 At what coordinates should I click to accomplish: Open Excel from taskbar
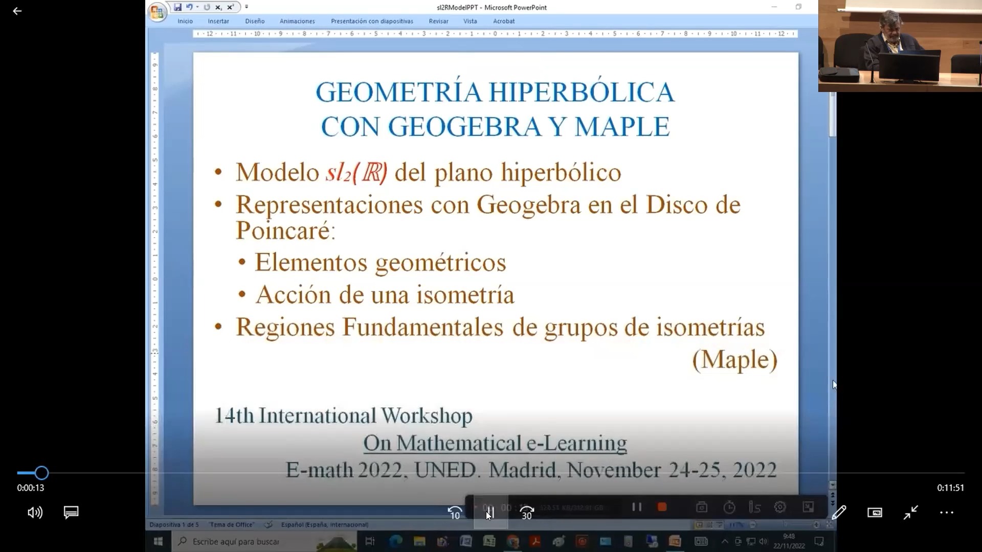coord(489,541)
